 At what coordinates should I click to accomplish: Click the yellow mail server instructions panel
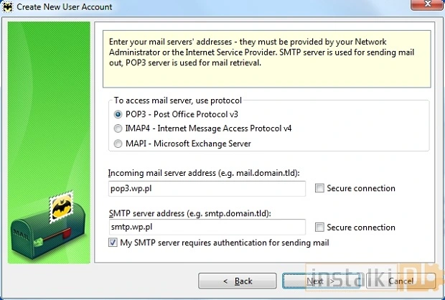tap(266, 54)
